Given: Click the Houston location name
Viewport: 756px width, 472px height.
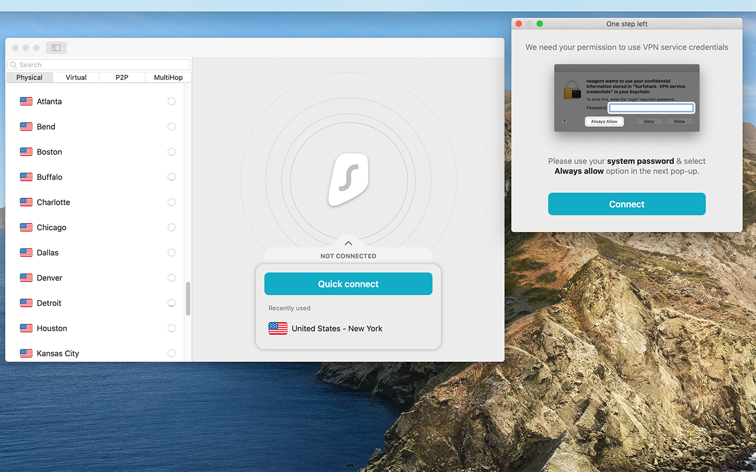Looking at the screenshot, I should pyautogui.click(x=52, y=328).
